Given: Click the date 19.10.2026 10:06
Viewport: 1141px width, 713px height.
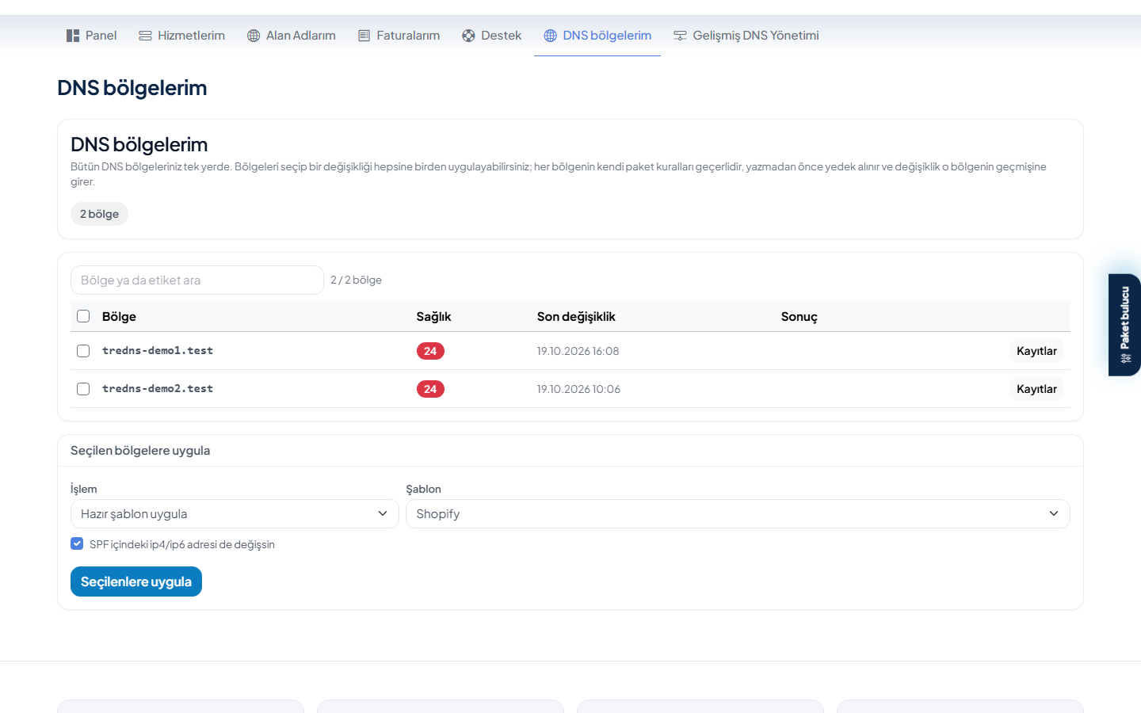Looking at the screenshot, I should point(578,389).
